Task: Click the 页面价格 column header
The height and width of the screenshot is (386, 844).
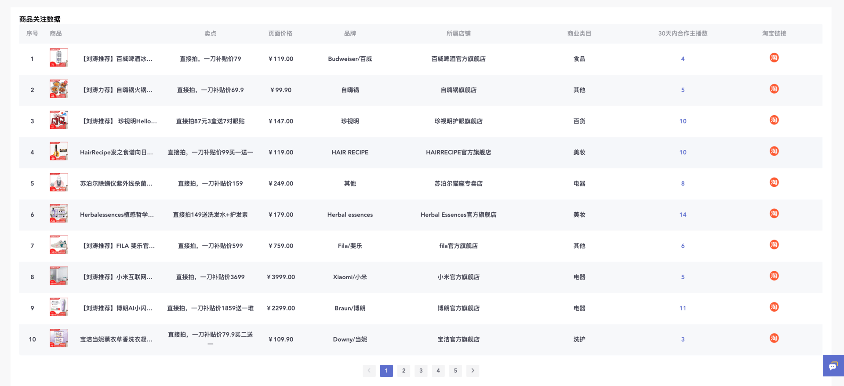Action: coord(280,34)
